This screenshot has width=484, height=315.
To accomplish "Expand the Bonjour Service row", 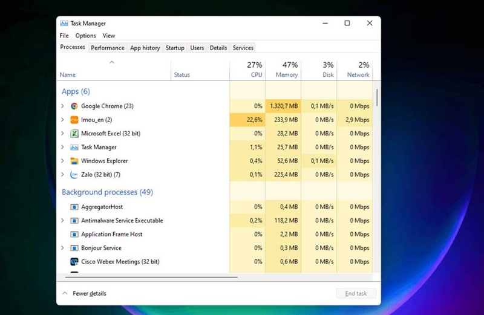I will 63,248.
